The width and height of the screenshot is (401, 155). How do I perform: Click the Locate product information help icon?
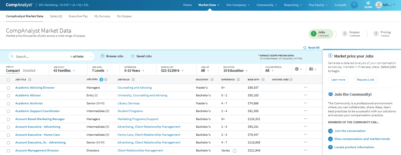[x=330, y=147]
